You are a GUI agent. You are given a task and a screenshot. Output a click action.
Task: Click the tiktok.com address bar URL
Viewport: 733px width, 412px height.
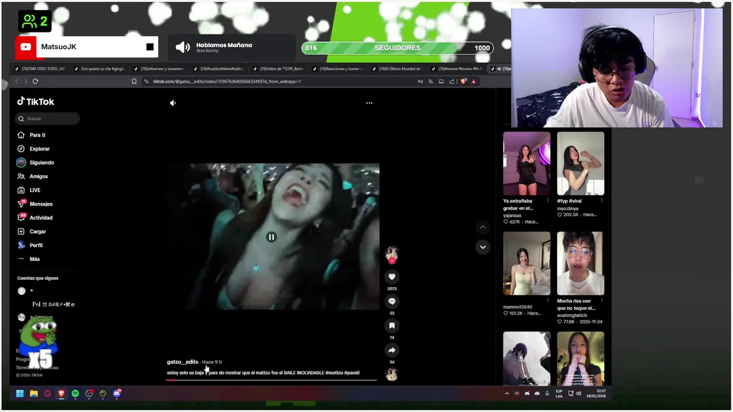click(227, 81)
